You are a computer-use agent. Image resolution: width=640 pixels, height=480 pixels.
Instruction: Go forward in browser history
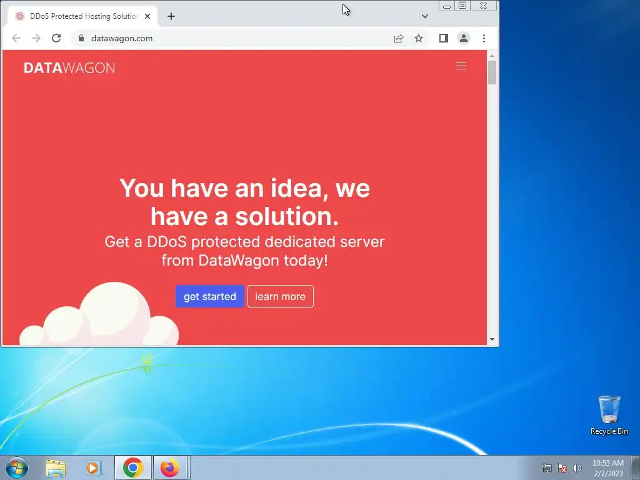coord(36,38)
